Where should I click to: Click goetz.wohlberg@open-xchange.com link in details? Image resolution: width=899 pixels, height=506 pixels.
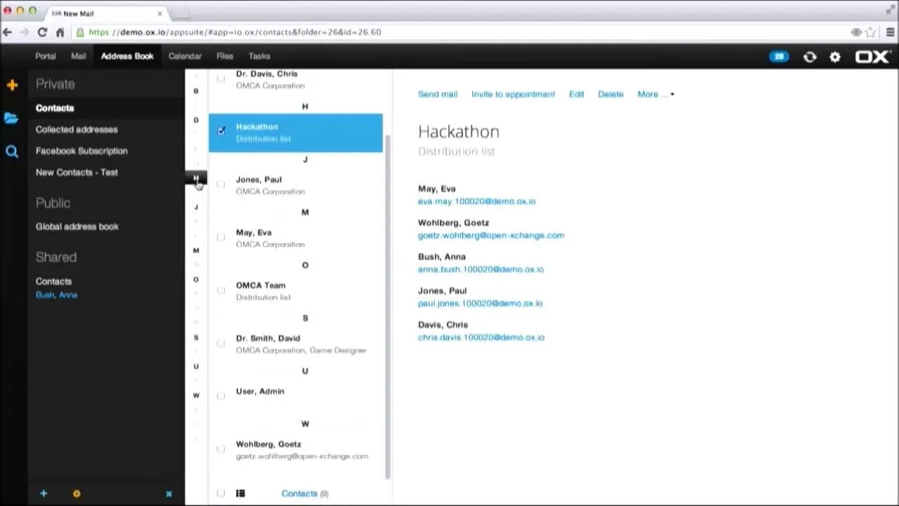(491, 235)
